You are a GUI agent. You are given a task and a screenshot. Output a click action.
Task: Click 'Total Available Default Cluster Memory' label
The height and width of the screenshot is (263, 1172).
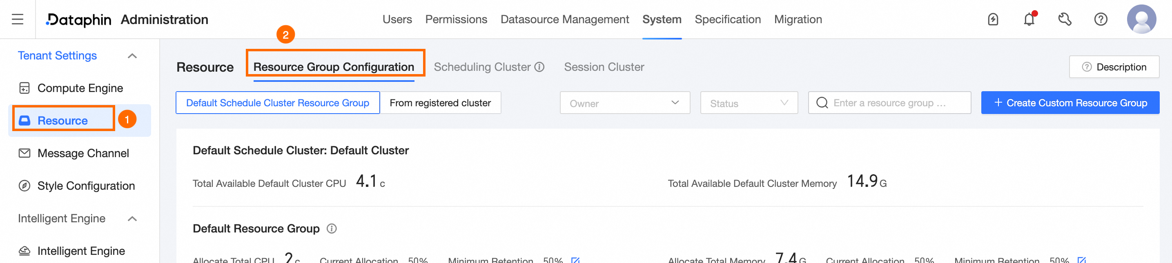click(752, 184)
